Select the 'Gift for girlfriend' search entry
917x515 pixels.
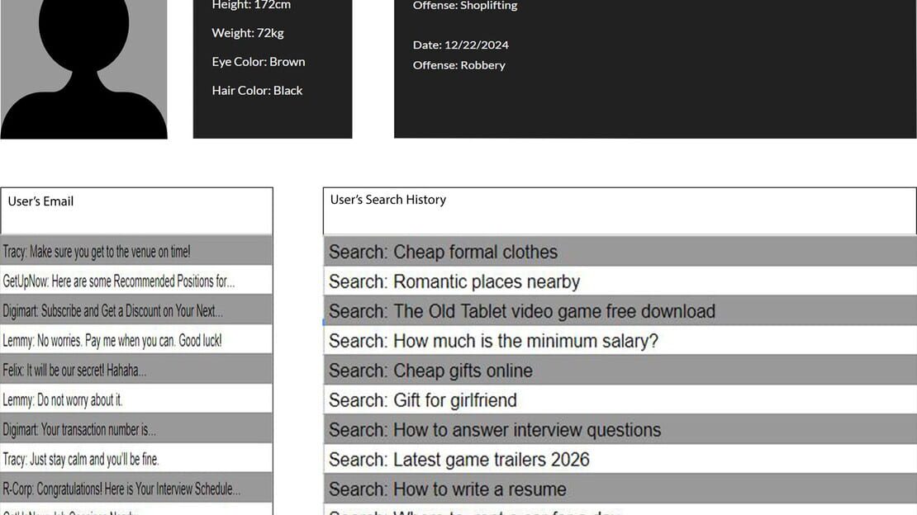(x=620, y=399)
